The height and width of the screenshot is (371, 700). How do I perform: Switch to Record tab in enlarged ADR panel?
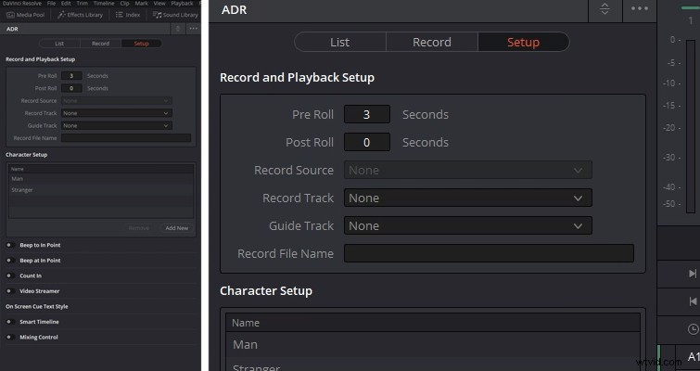click(432, 42)
